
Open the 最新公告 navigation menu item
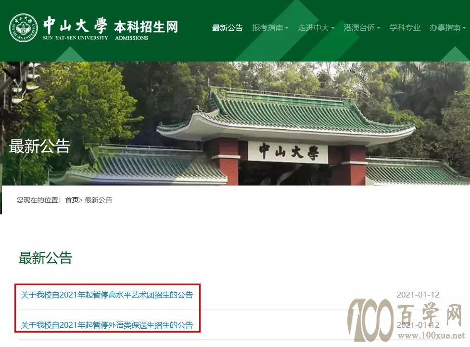(x=228, y=27)
